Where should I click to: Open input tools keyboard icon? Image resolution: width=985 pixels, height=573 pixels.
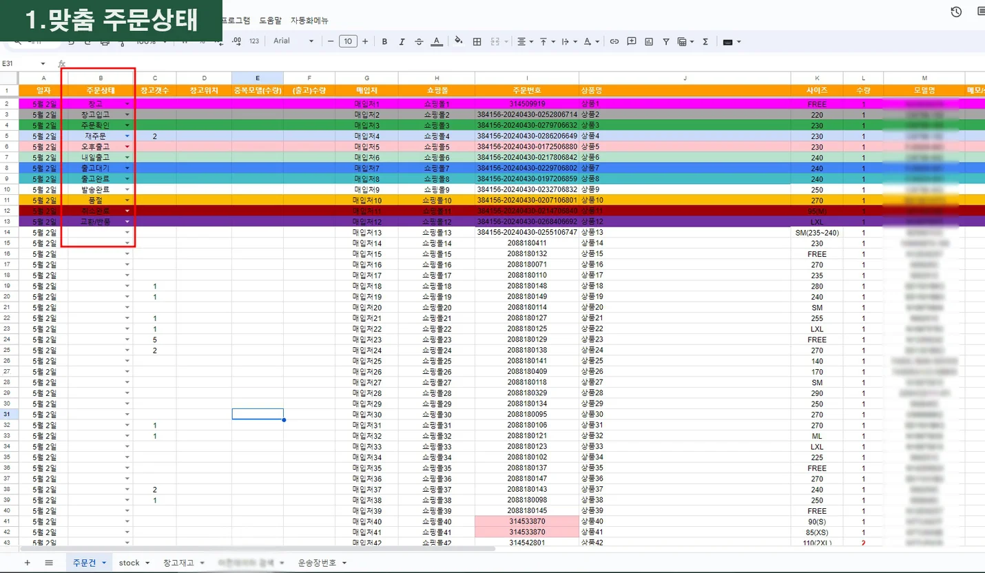(x=731, y=41)
